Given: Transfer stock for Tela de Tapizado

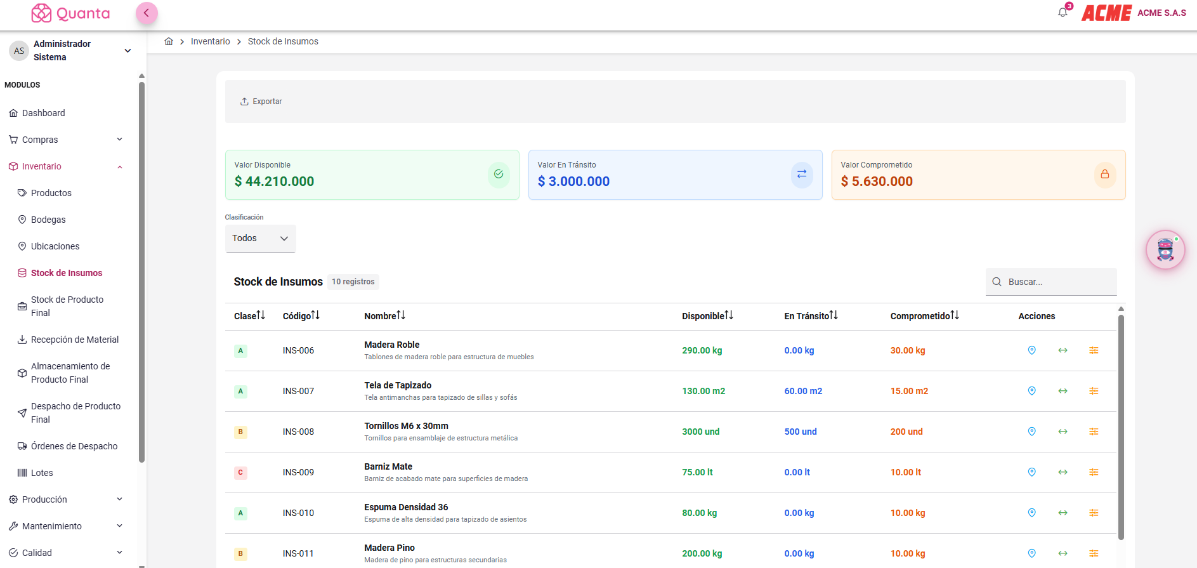Looking at the screenshot, I should (1063, 391).
